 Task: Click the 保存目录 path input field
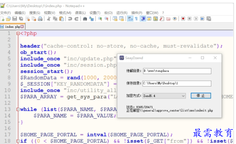pos(177,84)
